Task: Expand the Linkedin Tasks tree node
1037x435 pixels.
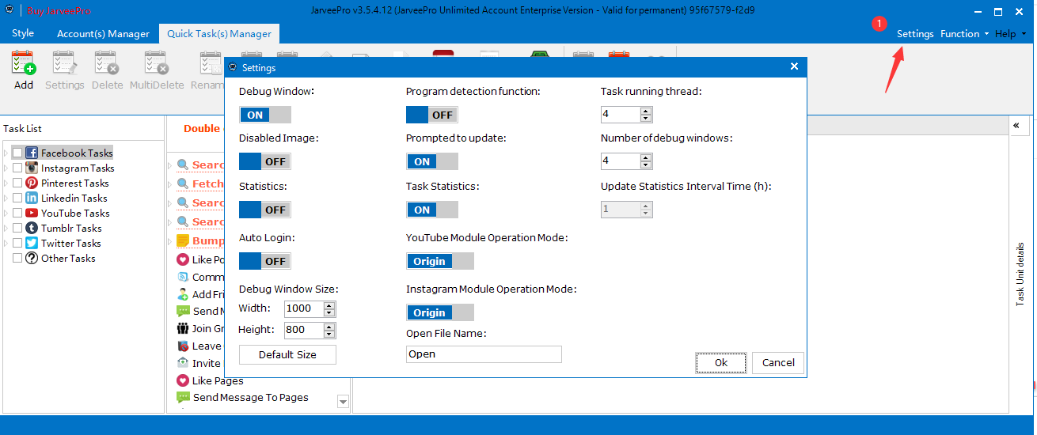Action: (6, 198)
